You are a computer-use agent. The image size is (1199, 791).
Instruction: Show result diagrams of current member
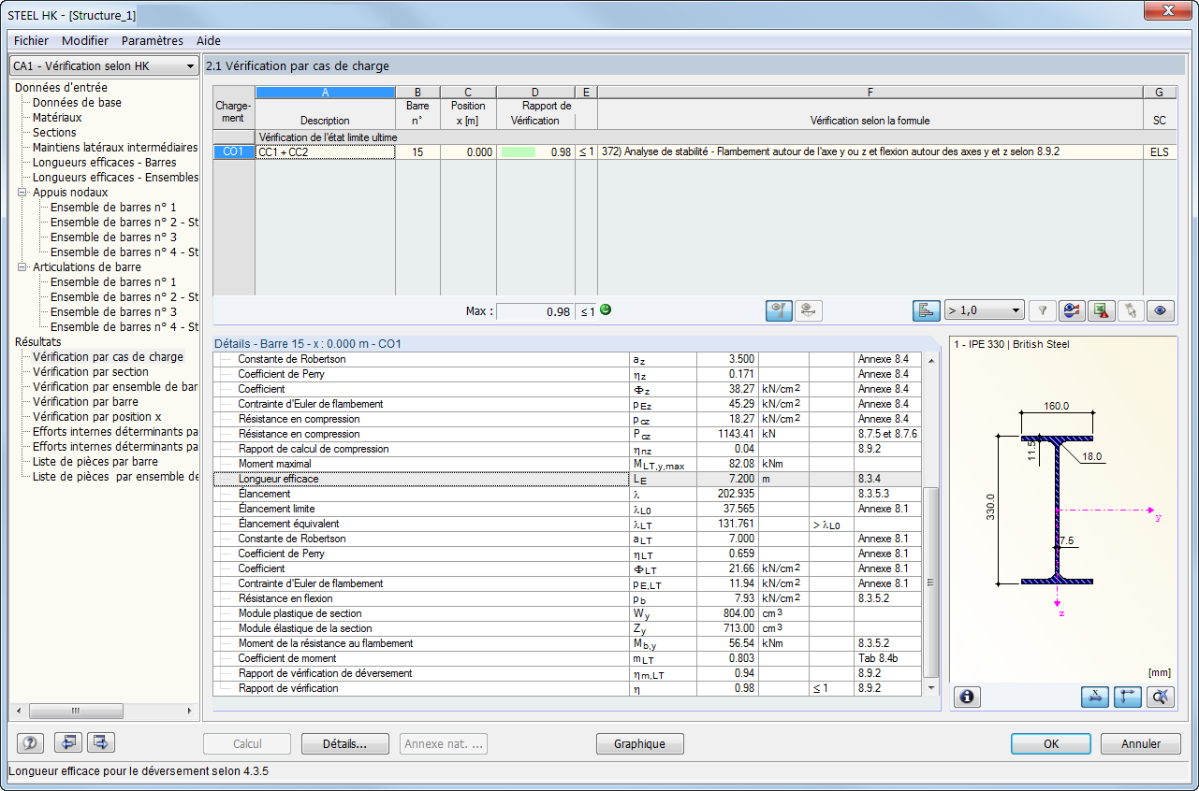point(1073,311)
